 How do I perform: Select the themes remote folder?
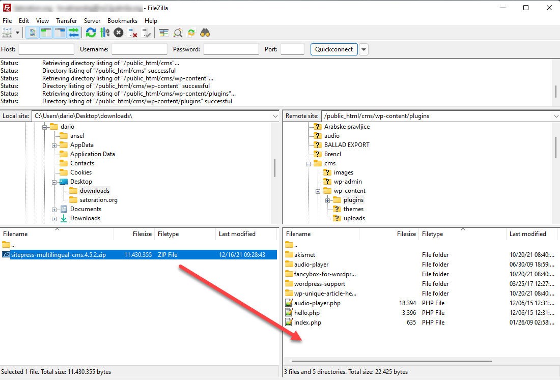point(353,209)
